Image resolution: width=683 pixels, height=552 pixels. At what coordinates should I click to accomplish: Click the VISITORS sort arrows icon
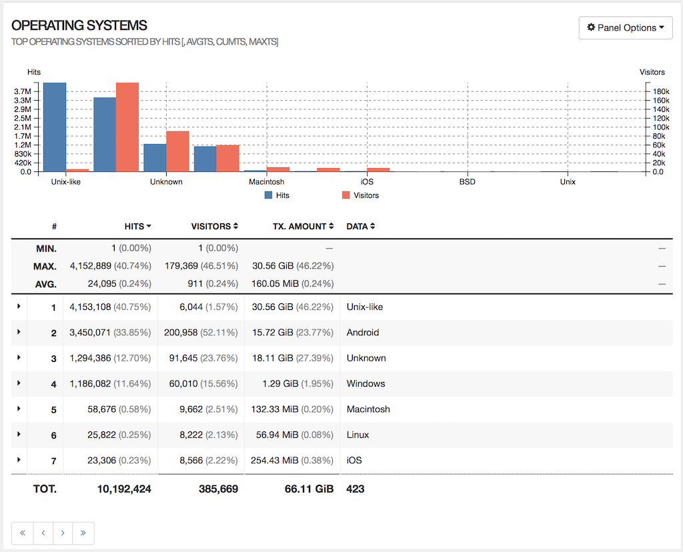click(x=237, y=226)
